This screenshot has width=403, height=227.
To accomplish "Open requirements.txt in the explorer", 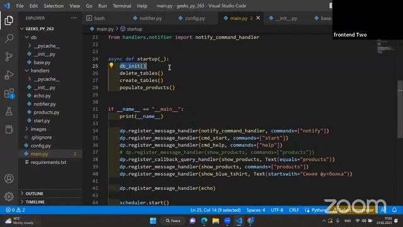I will pos(48,163).
